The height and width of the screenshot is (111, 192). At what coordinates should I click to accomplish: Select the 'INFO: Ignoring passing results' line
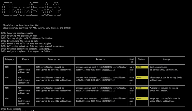click(x=17, y=33)
